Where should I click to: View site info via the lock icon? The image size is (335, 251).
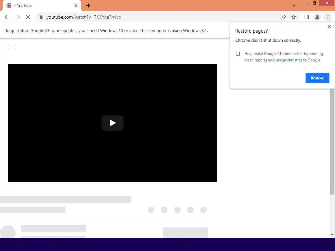pyautogui.click(x=41, y=17)
